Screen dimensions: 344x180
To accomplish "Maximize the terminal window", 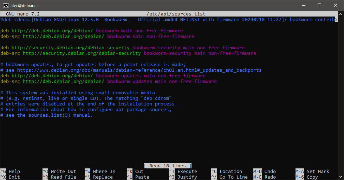I will tap(319, 5).
